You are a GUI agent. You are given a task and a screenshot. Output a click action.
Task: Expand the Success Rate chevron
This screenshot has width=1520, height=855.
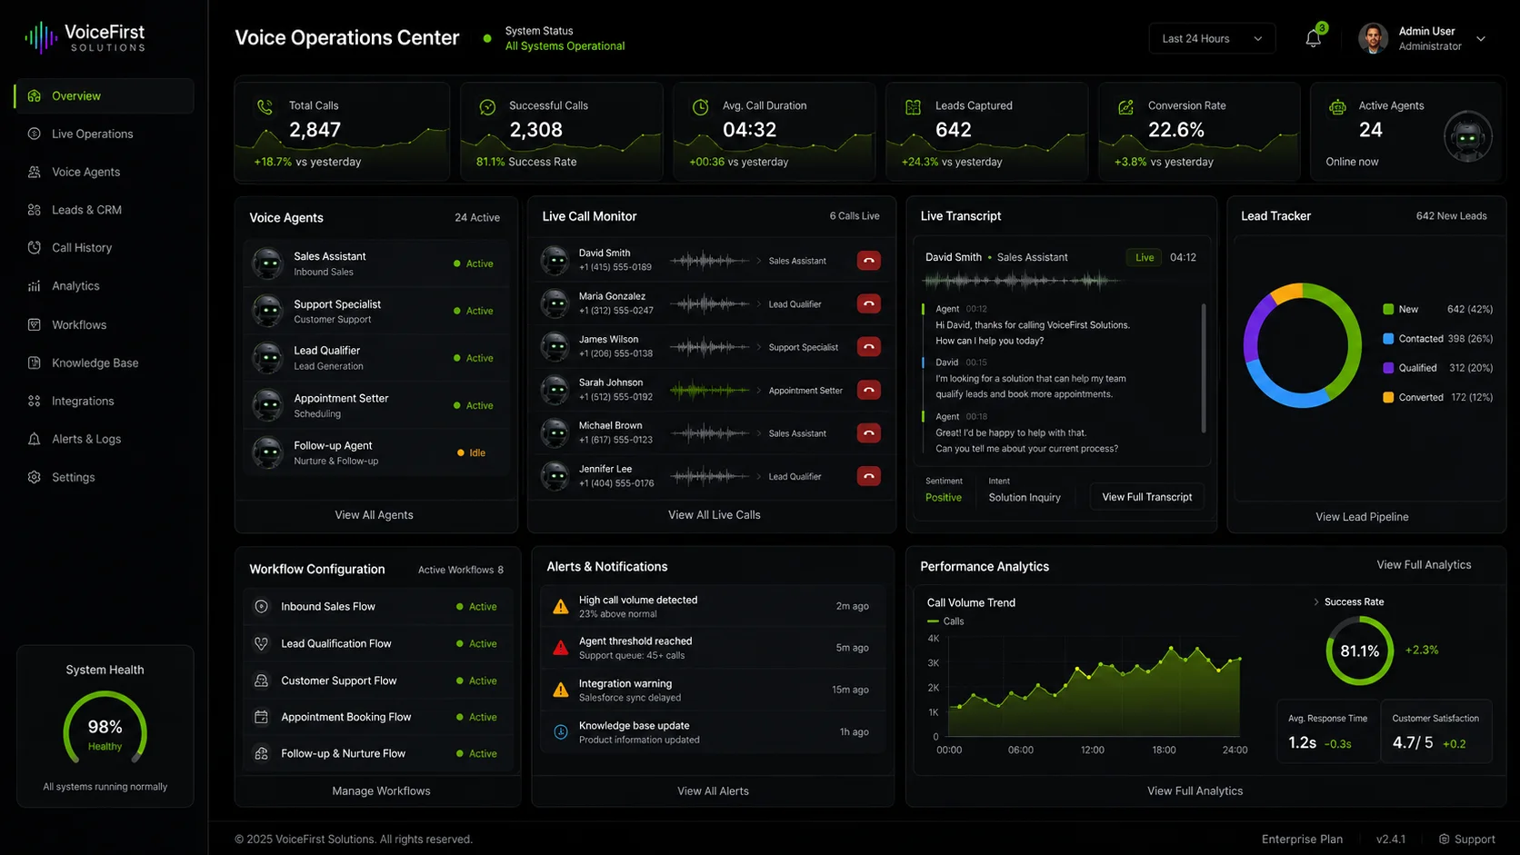pyautogui.click(x=1315, y=602)
